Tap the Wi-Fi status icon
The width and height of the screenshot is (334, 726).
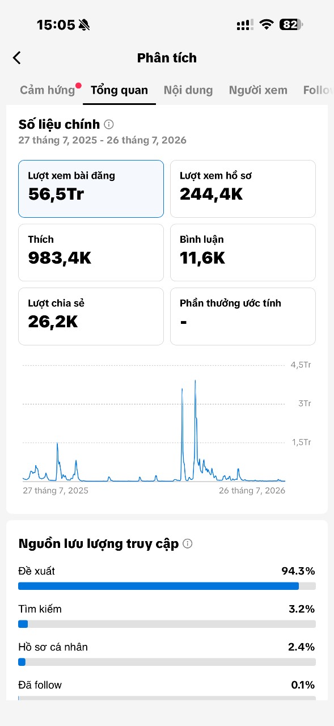pos(266,24)
